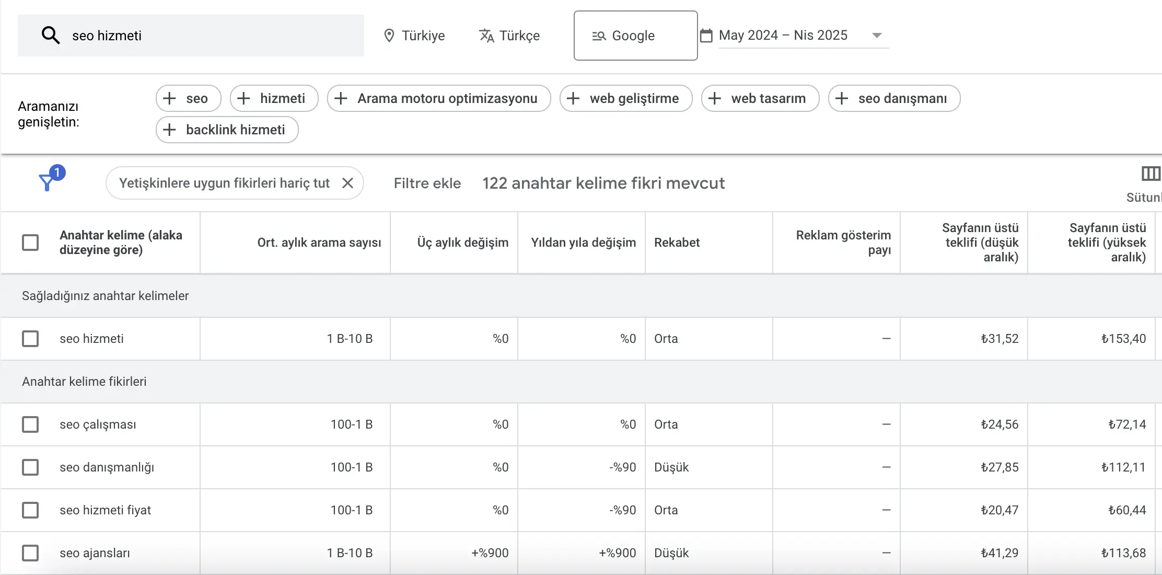Add 'seo' suggestion chip plus icon

click(x=169, y=98)
